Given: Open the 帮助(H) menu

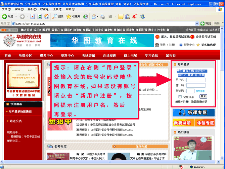Looking at the screenshot, I should pos(70,9).
